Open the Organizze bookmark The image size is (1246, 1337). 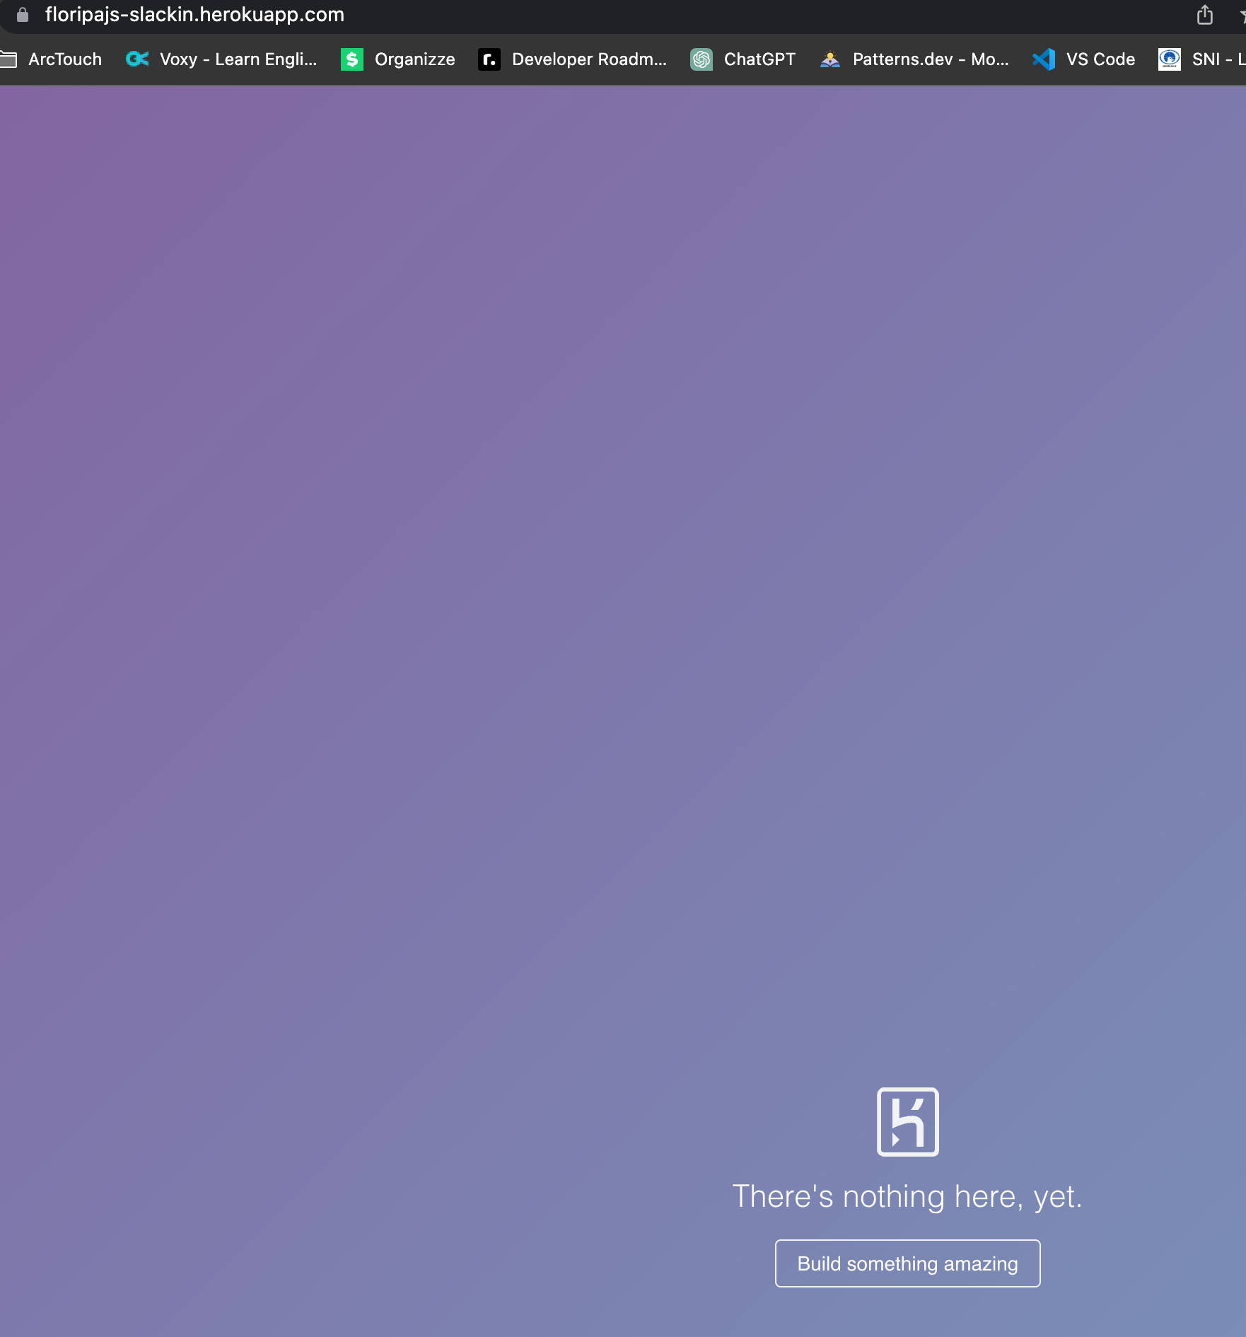tap(398, 59)
